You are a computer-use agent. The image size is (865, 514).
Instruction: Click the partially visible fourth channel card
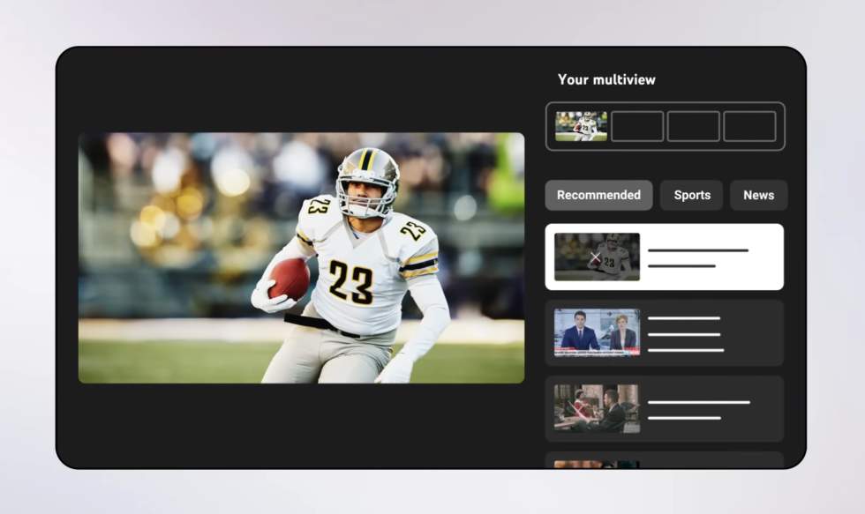(664, 460)
